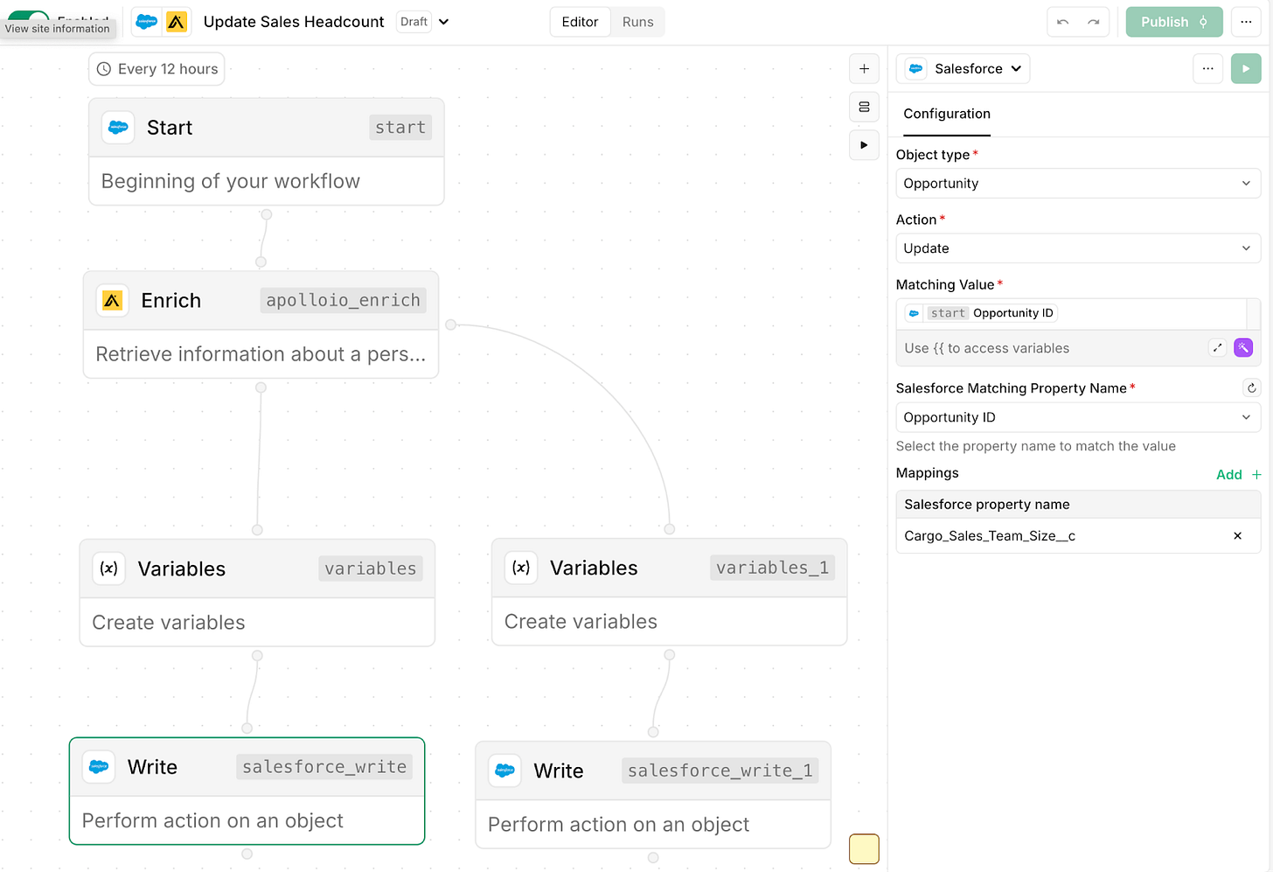Open the Draft version dropdown chevron
This screenshot has height=872, width=1273.
pos(443,22)
